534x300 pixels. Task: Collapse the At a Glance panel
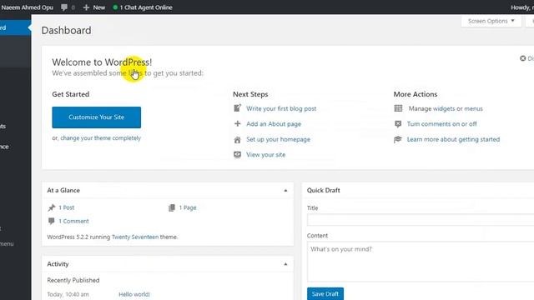[285, 191]
